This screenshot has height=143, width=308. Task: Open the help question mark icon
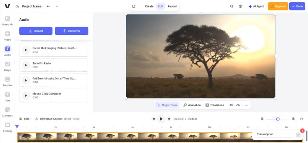(x=240, y=6)
